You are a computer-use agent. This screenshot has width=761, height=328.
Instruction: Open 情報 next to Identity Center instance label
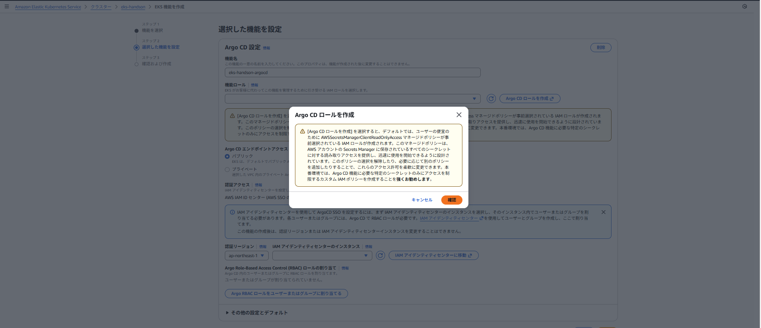pos(369,247)
